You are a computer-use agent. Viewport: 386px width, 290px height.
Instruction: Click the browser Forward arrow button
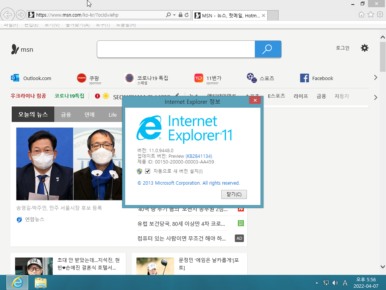pos(21,15)
